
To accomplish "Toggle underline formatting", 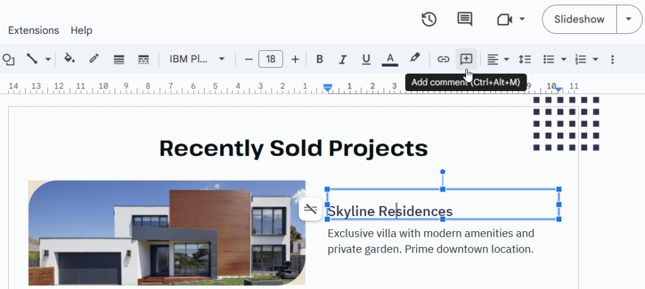I will click(366, 59).
